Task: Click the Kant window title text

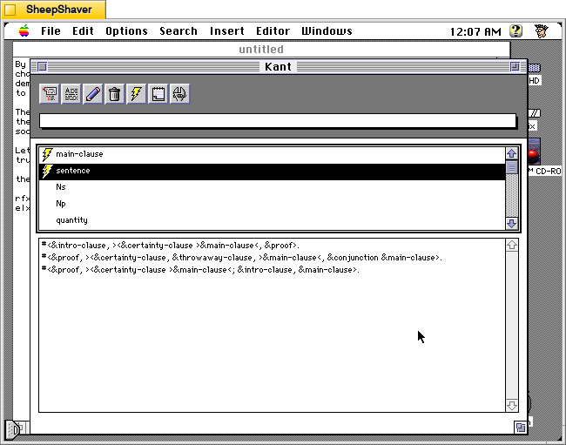Action: coord(278,67)
